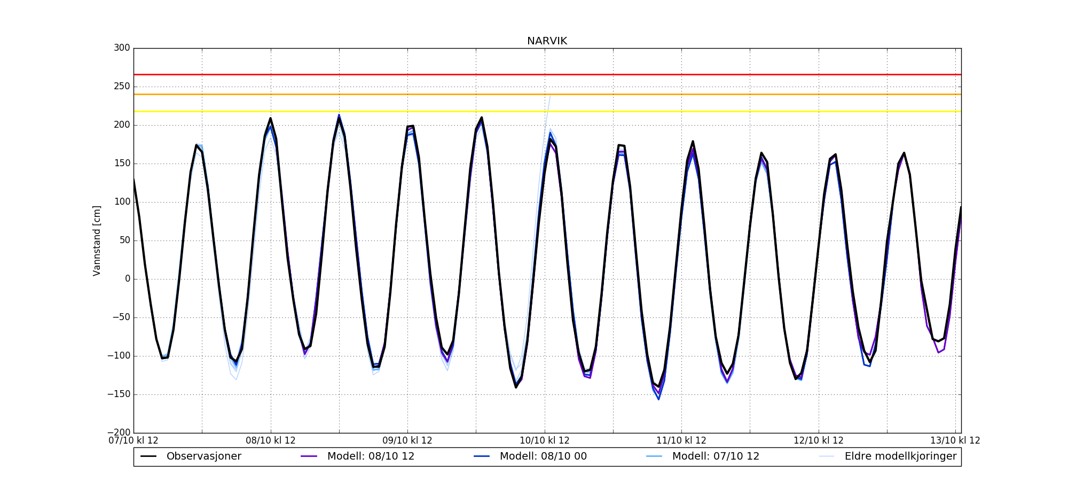
Task: Select the Modell: 07/10 12 legend label
Action: (x=716, y=456)
